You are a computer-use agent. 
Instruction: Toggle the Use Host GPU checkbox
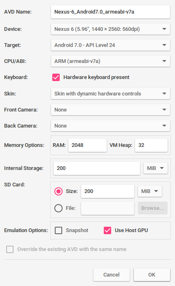click(x=107, y=230)
